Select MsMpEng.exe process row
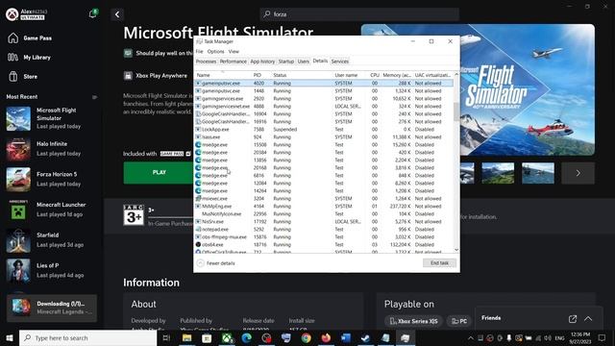615x346 pixels. click(324, 206)
